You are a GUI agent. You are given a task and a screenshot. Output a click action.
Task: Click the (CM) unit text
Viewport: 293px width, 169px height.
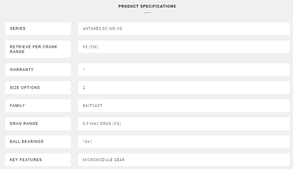click(94, 47)
